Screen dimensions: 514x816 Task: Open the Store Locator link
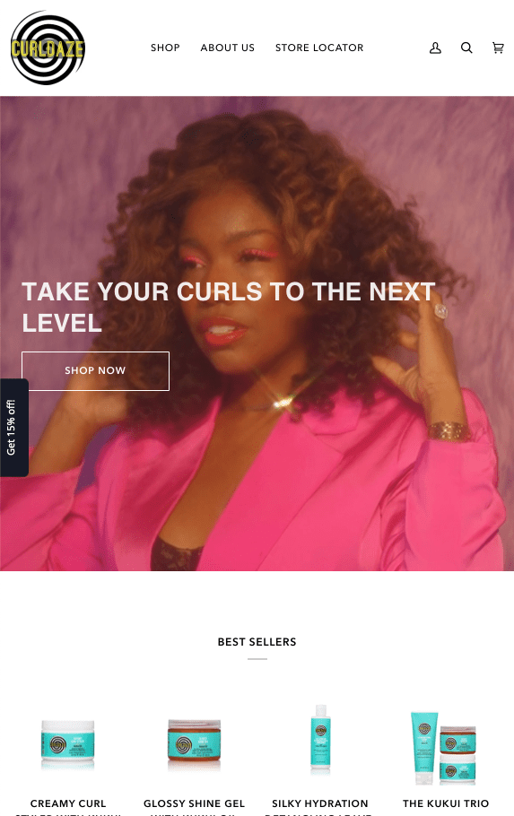pos(319,48)
